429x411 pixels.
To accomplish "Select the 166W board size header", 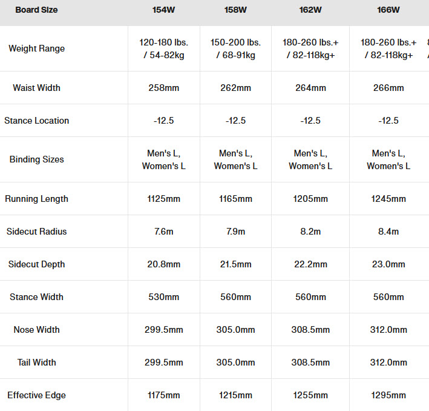I will point(388,10).
